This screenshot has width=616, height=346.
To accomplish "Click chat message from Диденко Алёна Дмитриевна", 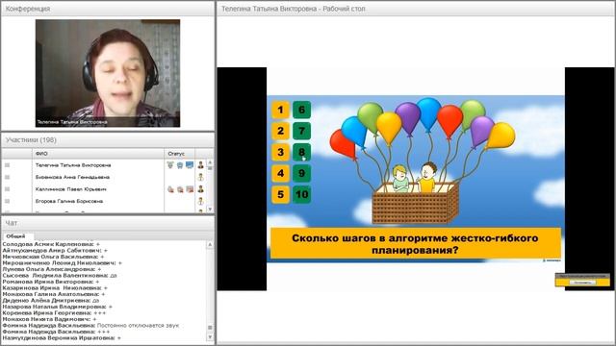I will 51,301.
